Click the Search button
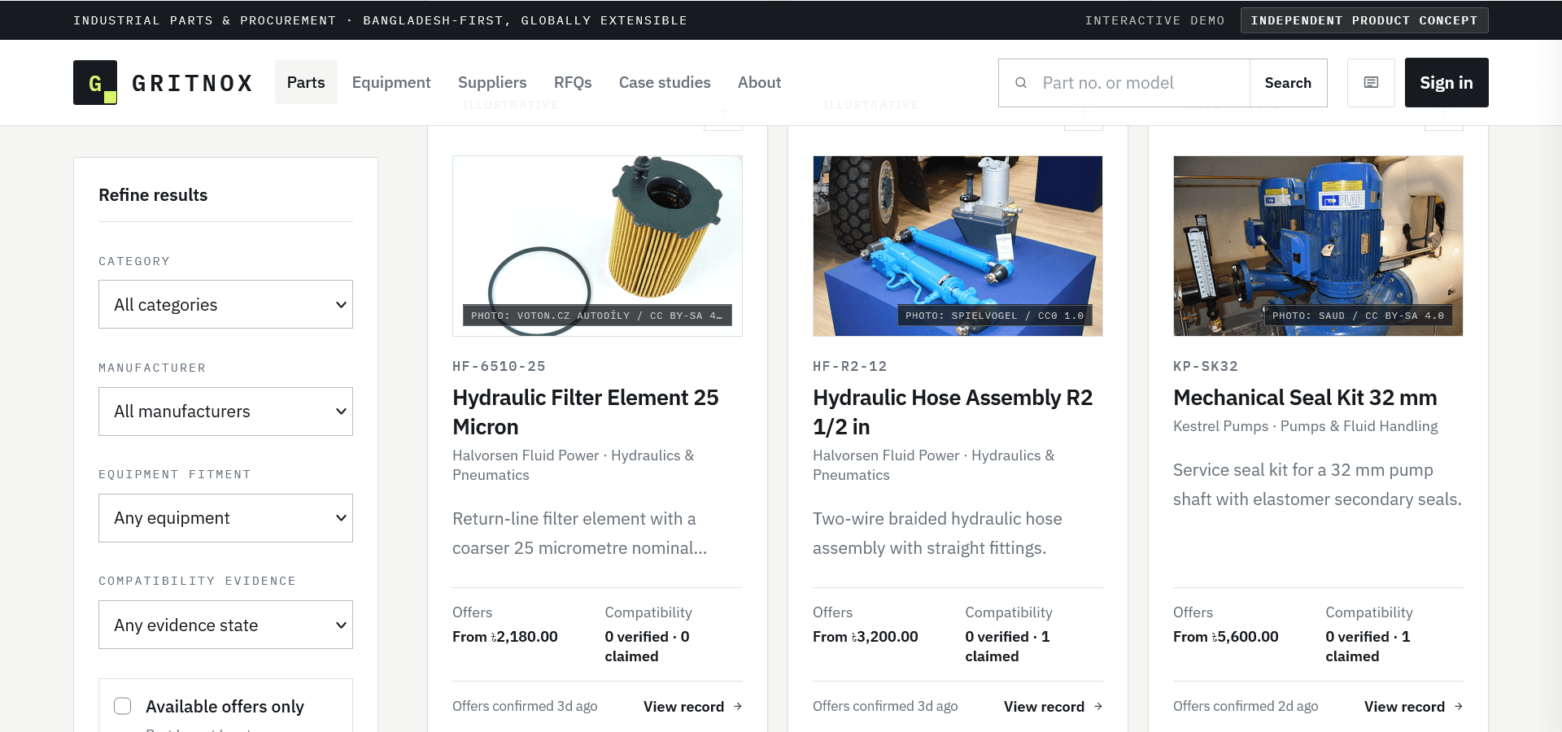The width and height of the screenshot is (1562, 732). pyautogui.click(x=1288, y=83)
